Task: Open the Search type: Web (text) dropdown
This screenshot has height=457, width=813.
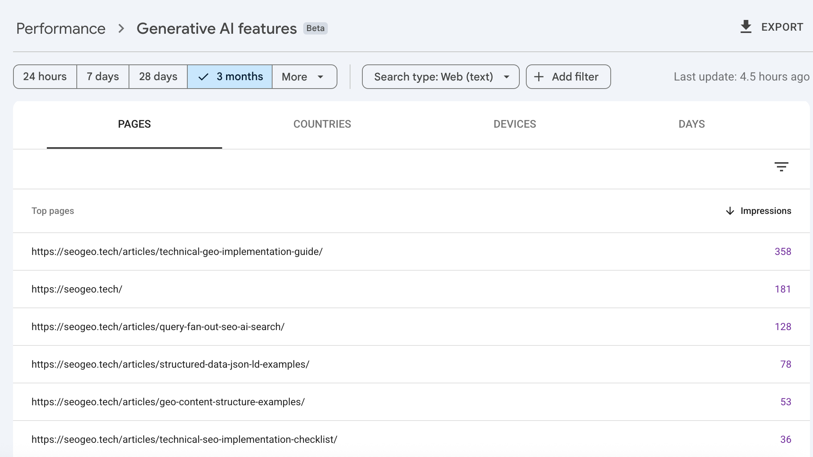Action: (x=441, y=77)
